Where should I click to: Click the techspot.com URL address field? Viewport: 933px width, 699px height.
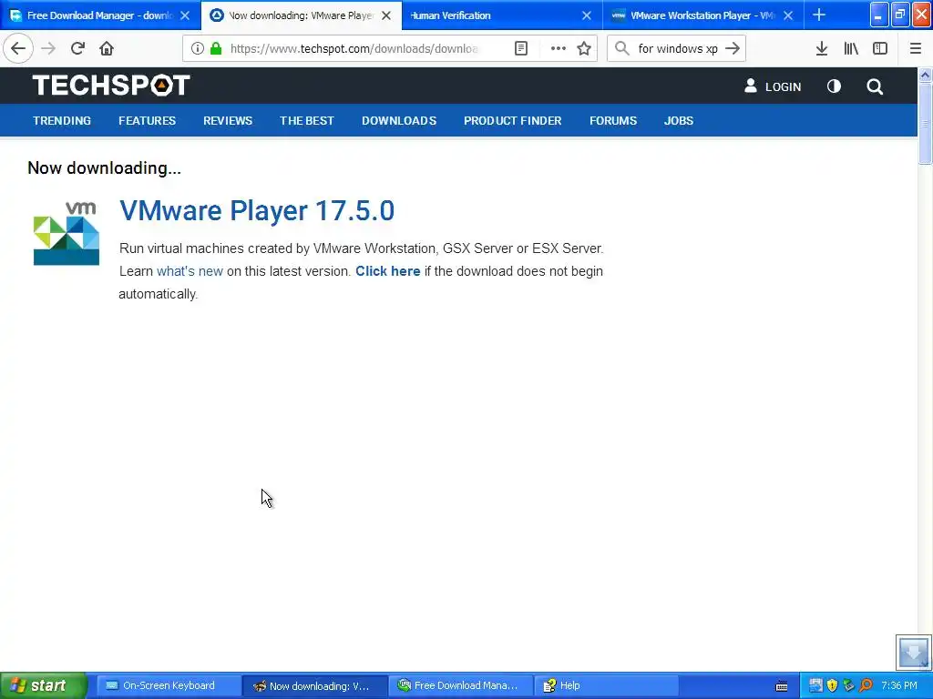click(354, 48)
